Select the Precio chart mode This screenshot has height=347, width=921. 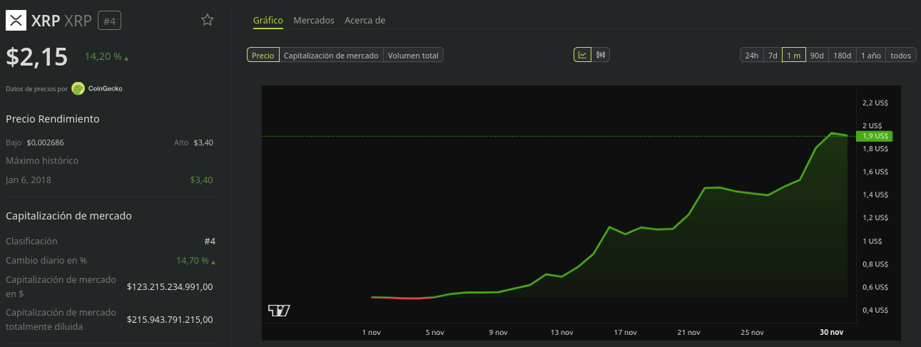[263, 55]
